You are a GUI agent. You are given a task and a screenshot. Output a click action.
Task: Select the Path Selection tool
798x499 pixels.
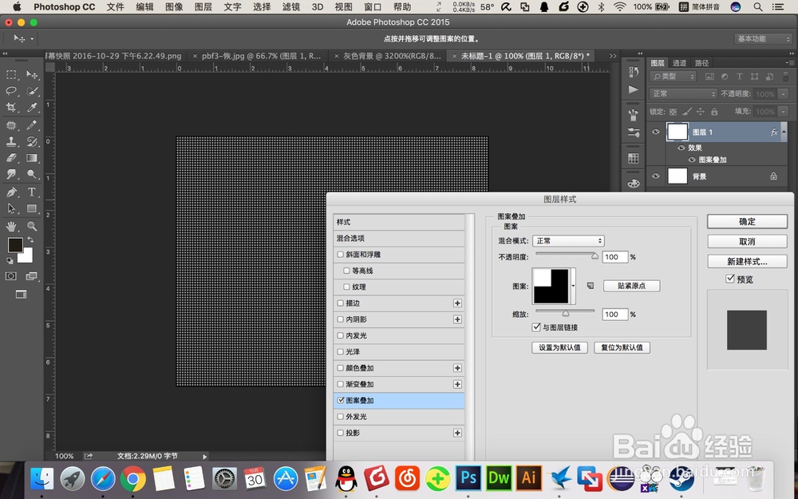(x=11, y=208)
